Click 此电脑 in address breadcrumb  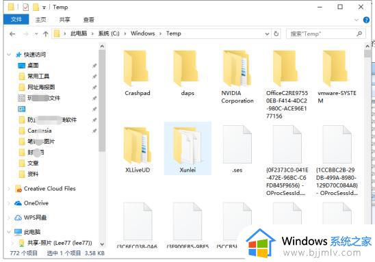tap(79, 34)
